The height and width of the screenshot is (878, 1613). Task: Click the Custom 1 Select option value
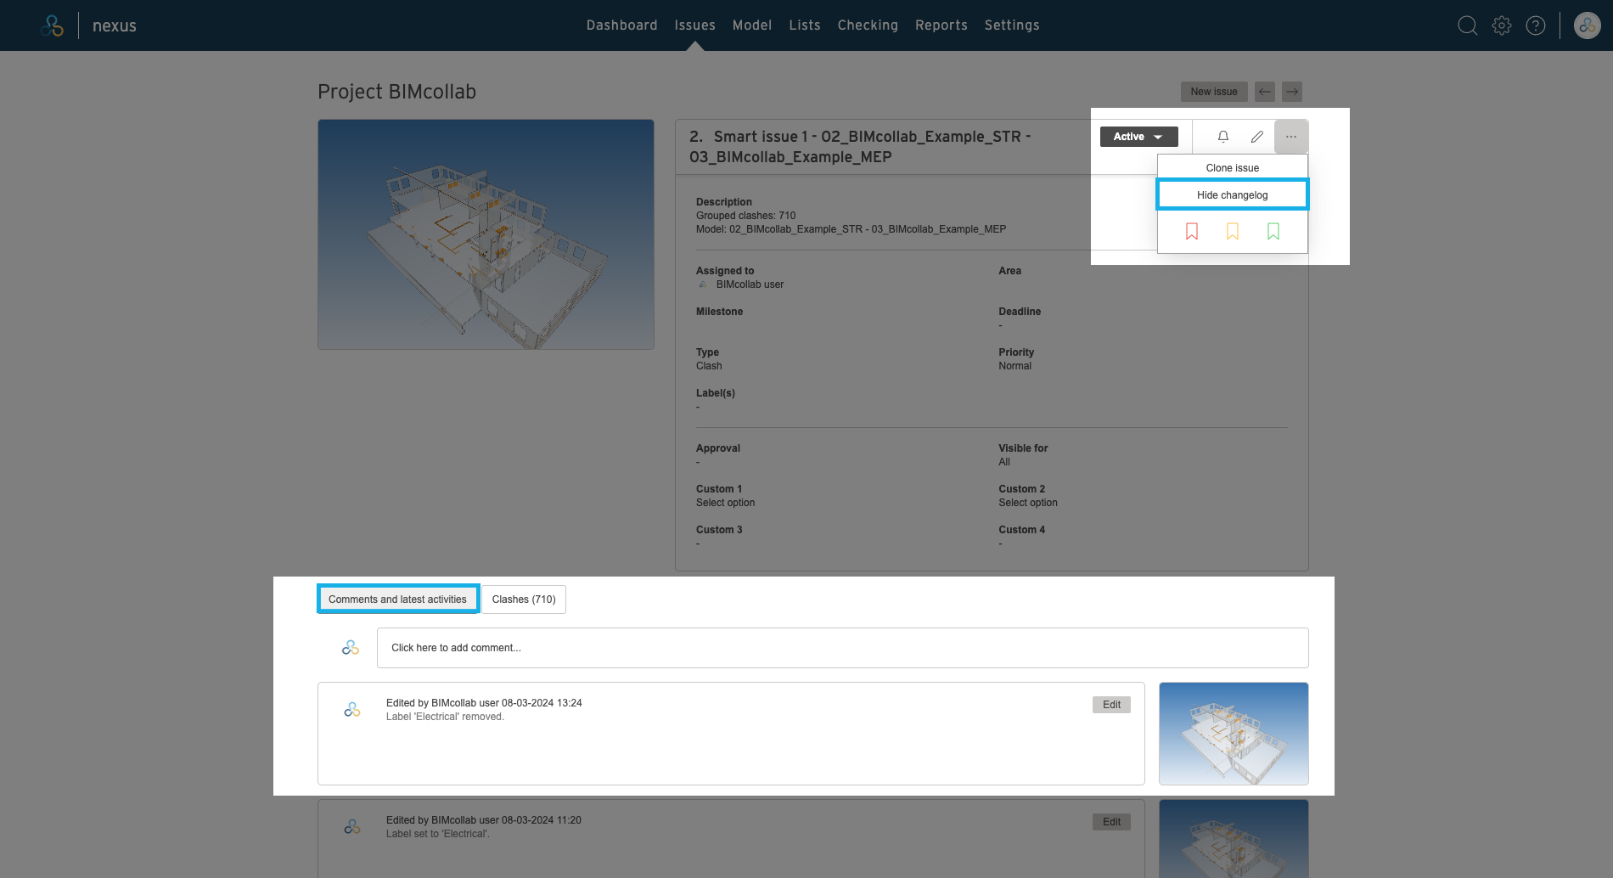point(725,503)
